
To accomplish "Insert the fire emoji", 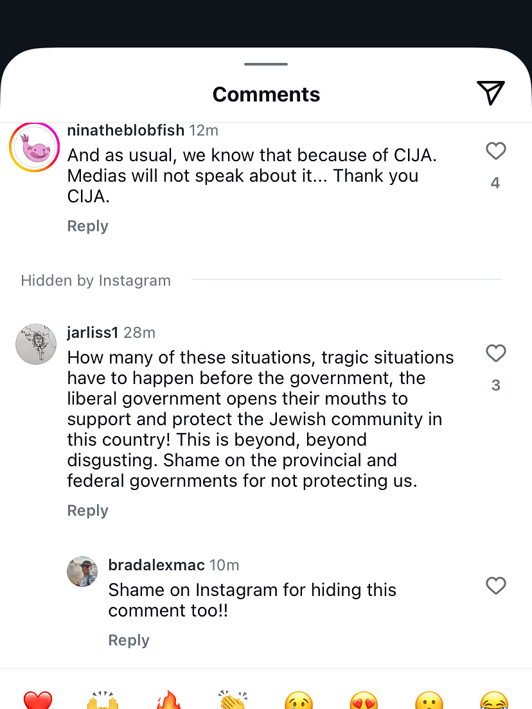I will [x=168, y=701].
